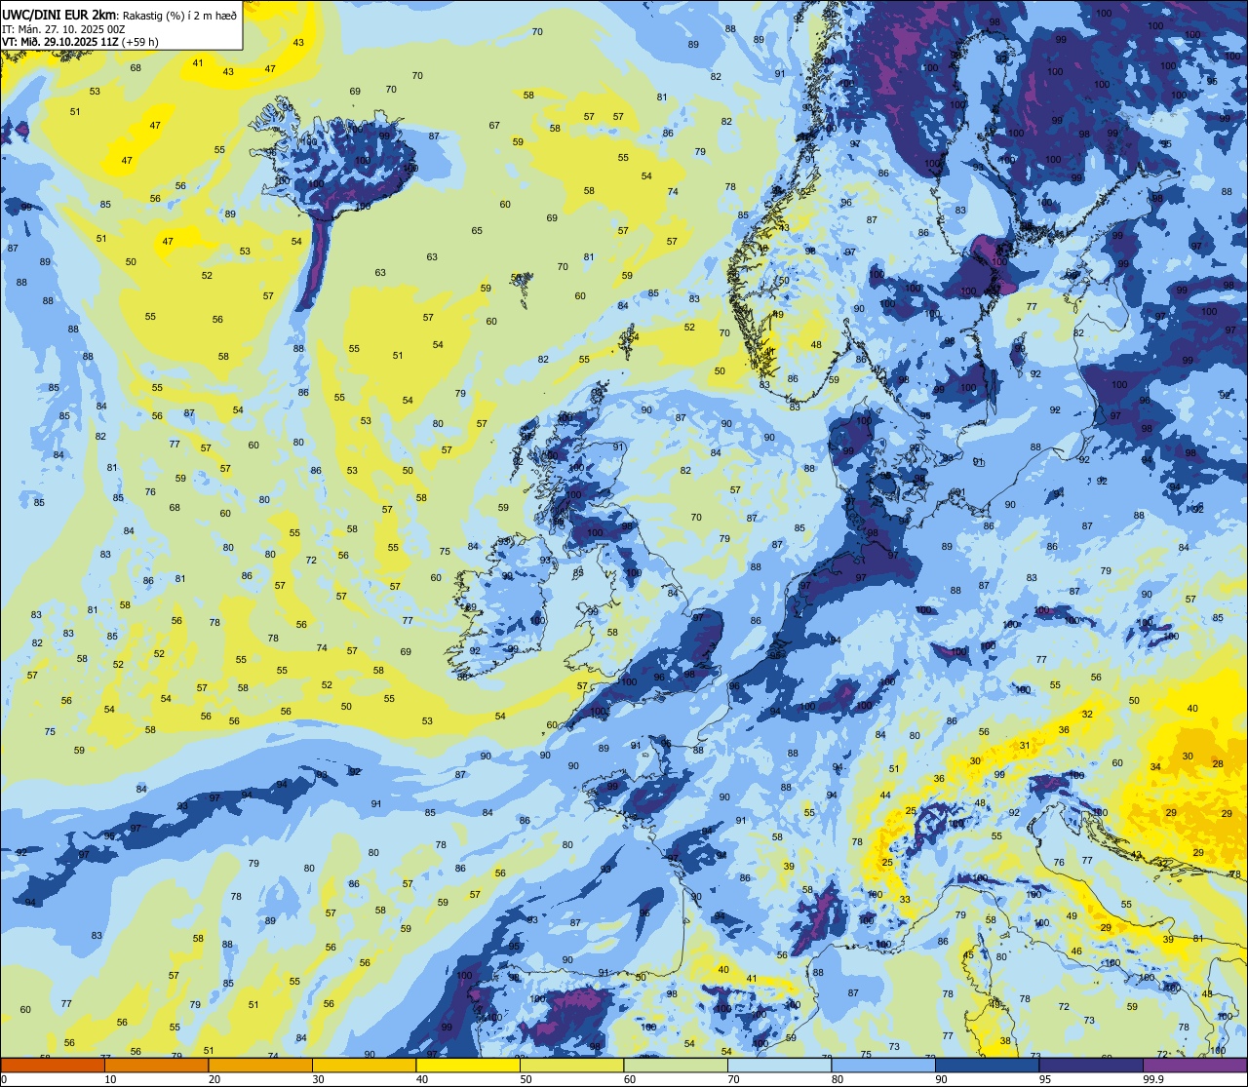Select the orange 10–20 legend segment
This screenshot has width=1248, height=1087.
pos(156,1065)
